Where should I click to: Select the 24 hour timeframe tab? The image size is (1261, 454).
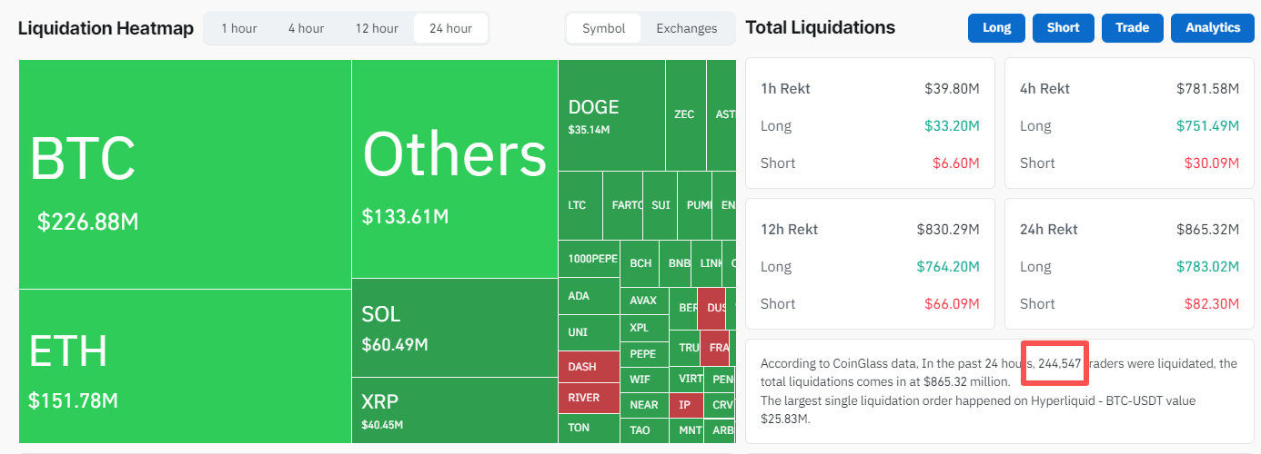point(450,28)
